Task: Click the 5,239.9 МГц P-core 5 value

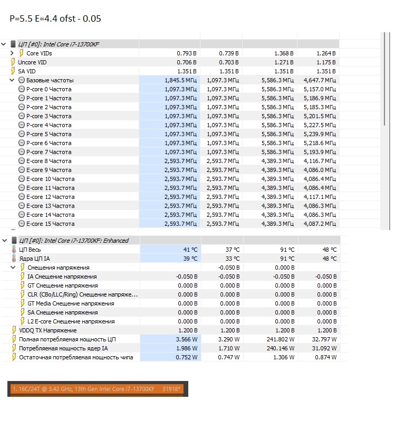Action: (x=320, y=134)
